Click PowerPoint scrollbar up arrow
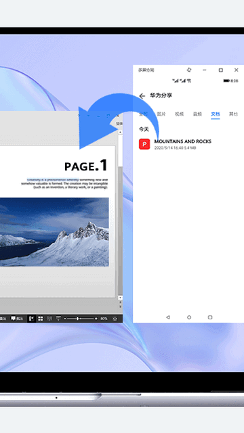Screen dimensions: 244x433 120,133
